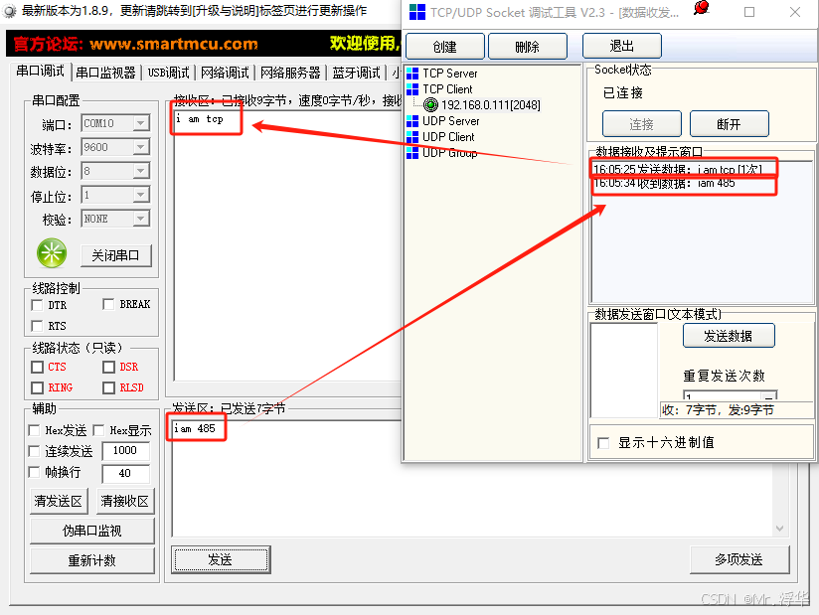
Task: Click the 16:05:25 发送数据 log line
Action: pyautogui.click(x=678, y=169)
